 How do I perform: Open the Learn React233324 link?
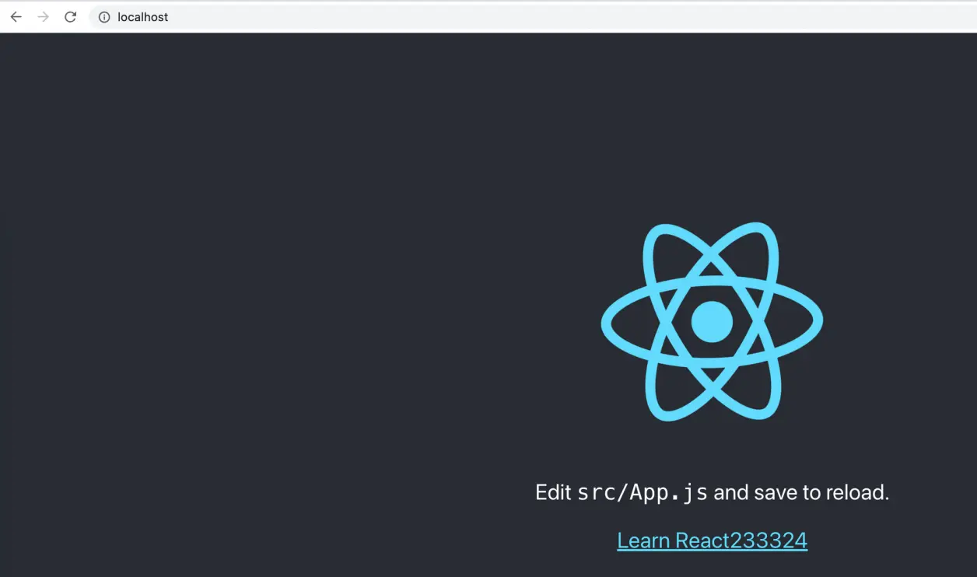click(712, 540)
